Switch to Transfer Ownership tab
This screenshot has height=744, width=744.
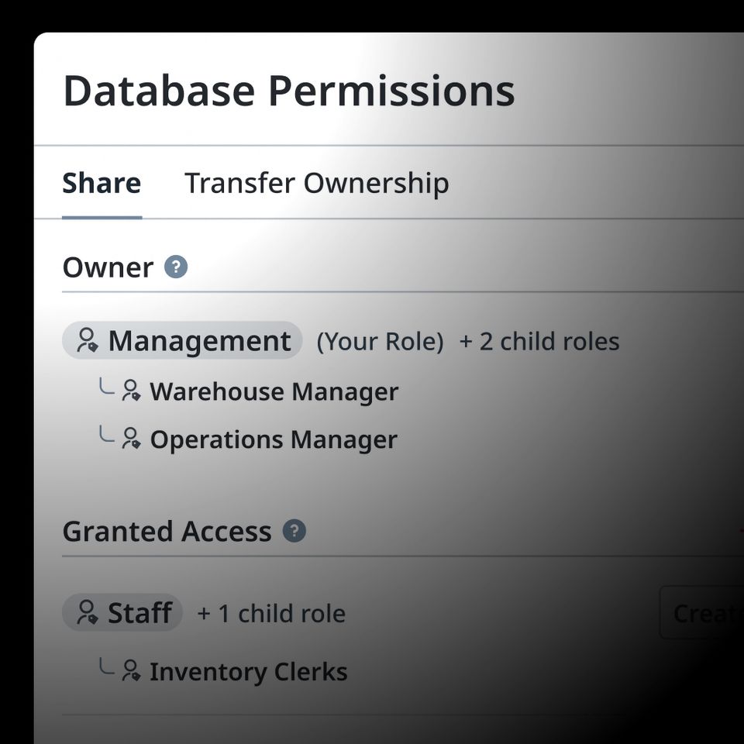[316, 183]
